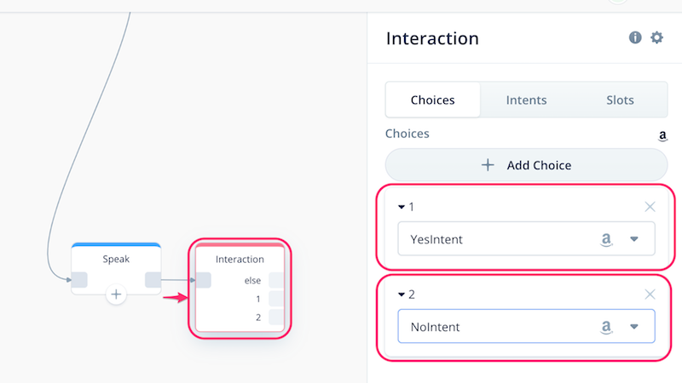Click the Amazon icon in NoIntent field
682x383 pixels.
[606, 327]
